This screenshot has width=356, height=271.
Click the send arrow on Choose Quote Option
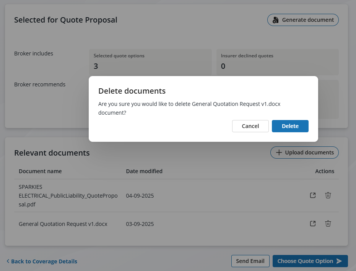coord(339,261)
